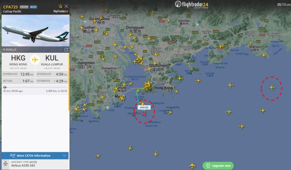The height and width of the screenshot is (170, 291).
Task: Click the flightradar24 logo at top
Action: [192, 4]
